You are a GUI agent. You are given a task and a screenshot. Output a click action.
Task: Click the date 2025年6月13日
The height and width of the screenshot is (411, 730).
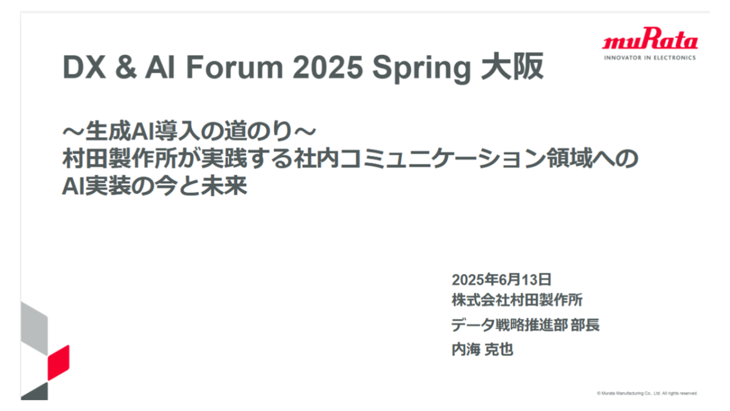click(x=501, y=279)
